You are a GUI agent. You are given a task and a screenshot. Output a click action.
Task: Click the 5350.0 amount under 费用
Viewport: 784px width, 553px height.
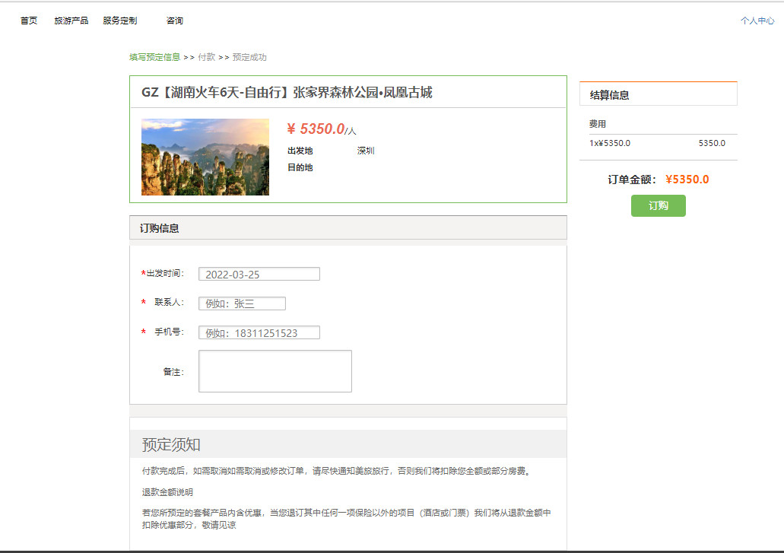(x=712, y=143)
